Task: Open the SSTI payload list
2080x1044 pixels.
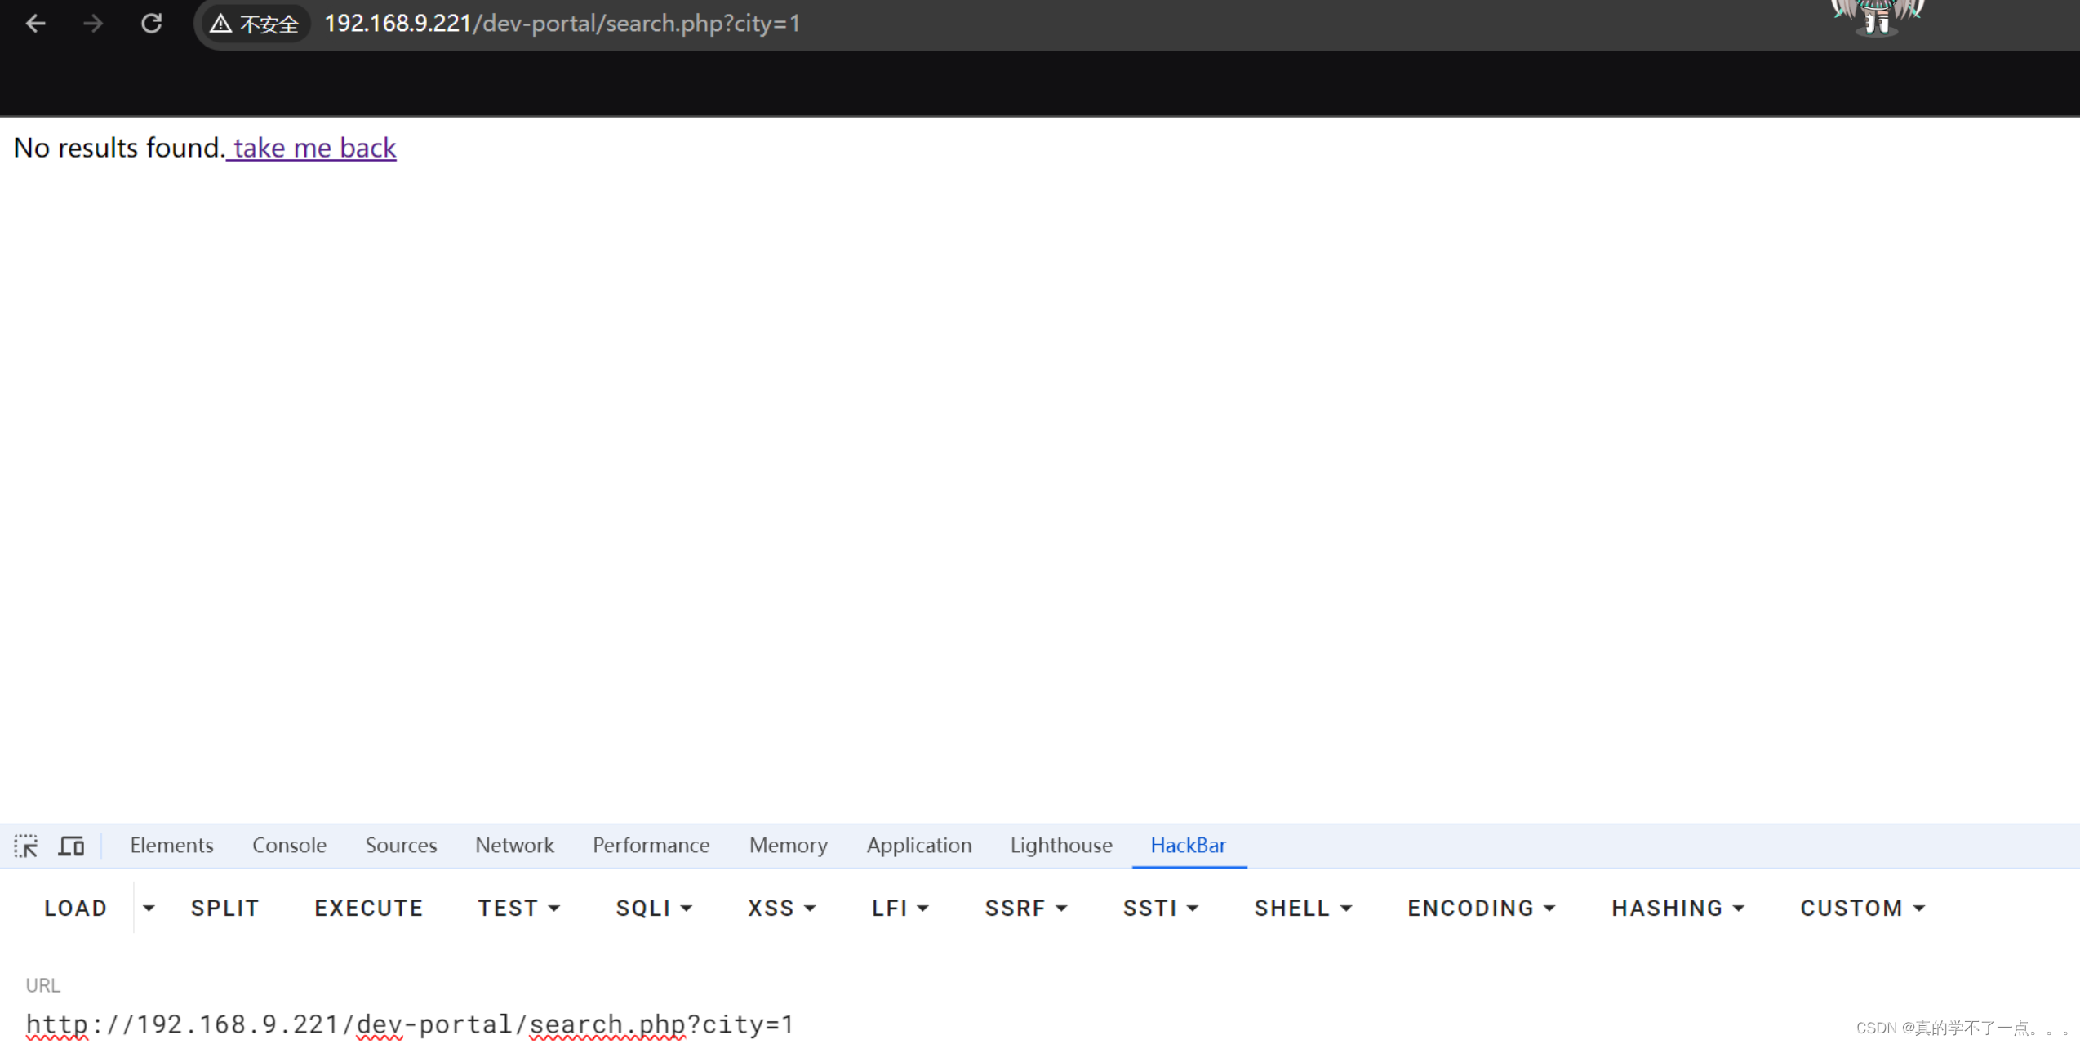Action: tap(1160, 908)
